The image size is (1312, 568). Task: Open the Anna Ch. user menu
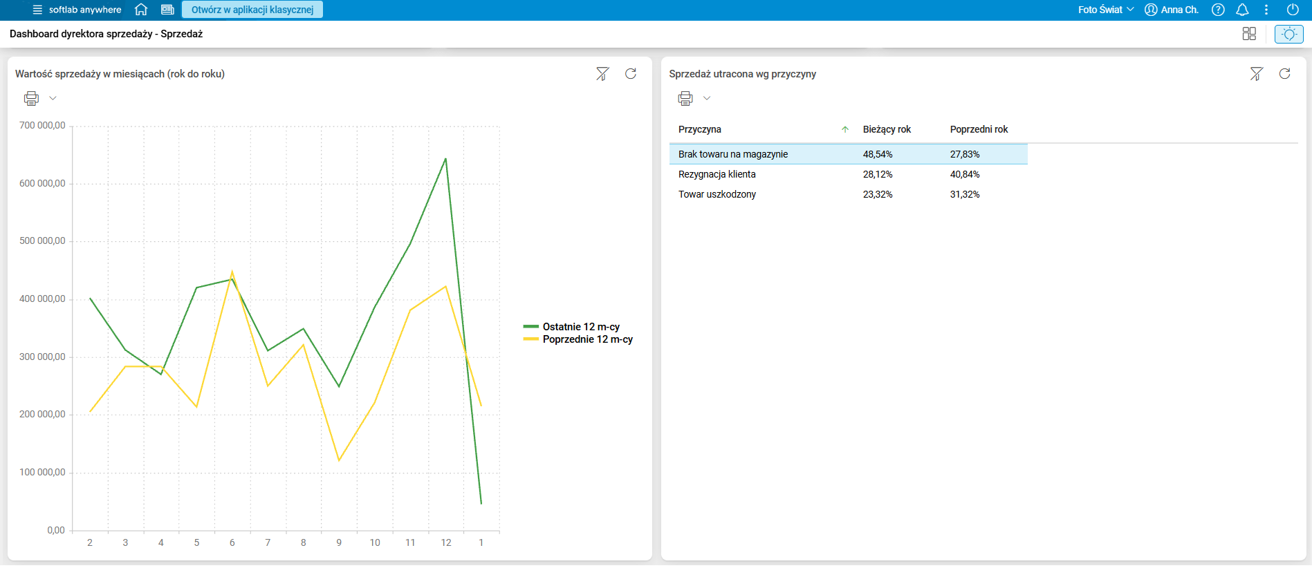(x=1172, y=10)
